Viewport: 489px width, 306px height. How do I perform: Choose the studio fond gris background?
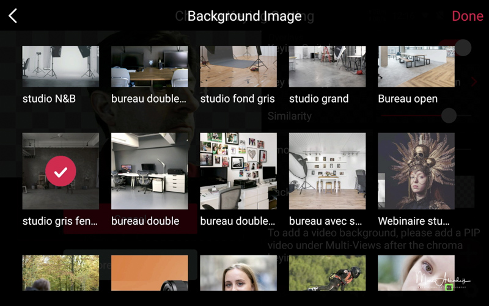pyautogui.click(x=238, y=67)
